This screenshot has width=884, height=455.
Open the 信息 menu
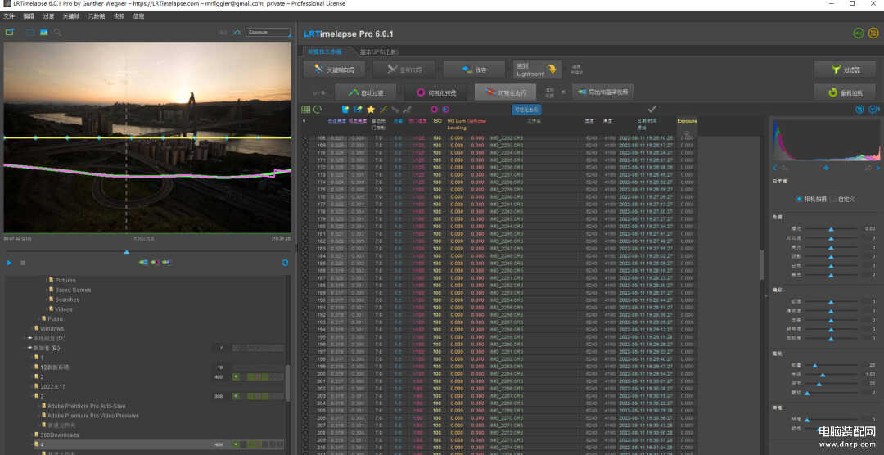(x=138, y=16)
